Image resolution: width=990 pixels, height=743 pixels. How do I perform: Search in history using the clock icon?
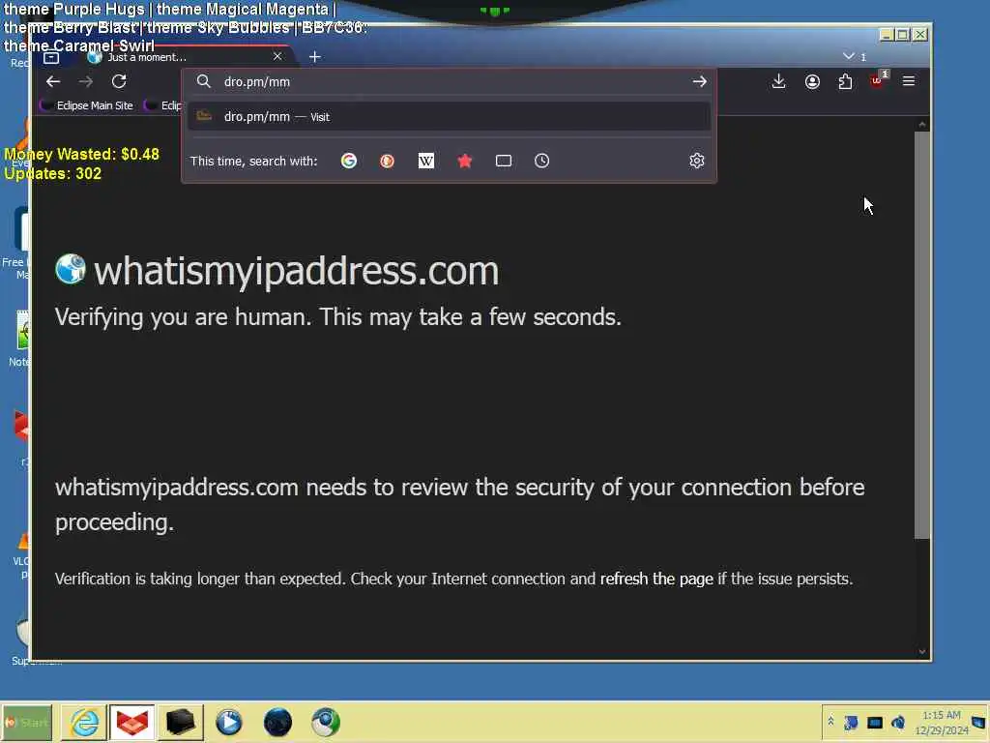click(541, 162)
